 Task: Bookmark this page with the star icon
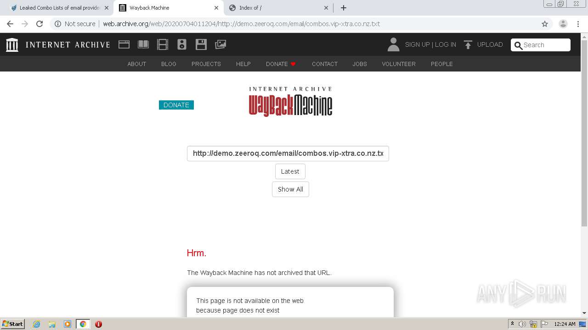pos(545,24)
